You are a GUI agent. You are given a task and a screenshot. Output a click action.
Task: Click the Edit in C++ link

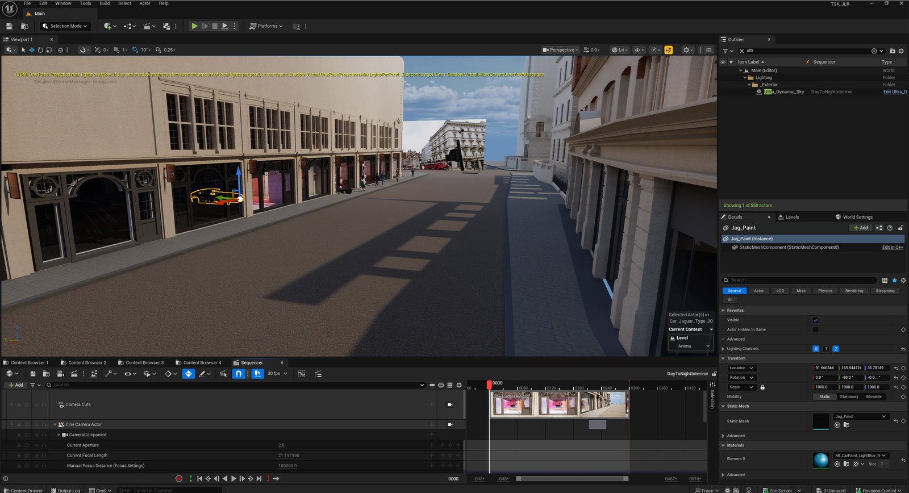pyautogui.click(x=892, y=248)
